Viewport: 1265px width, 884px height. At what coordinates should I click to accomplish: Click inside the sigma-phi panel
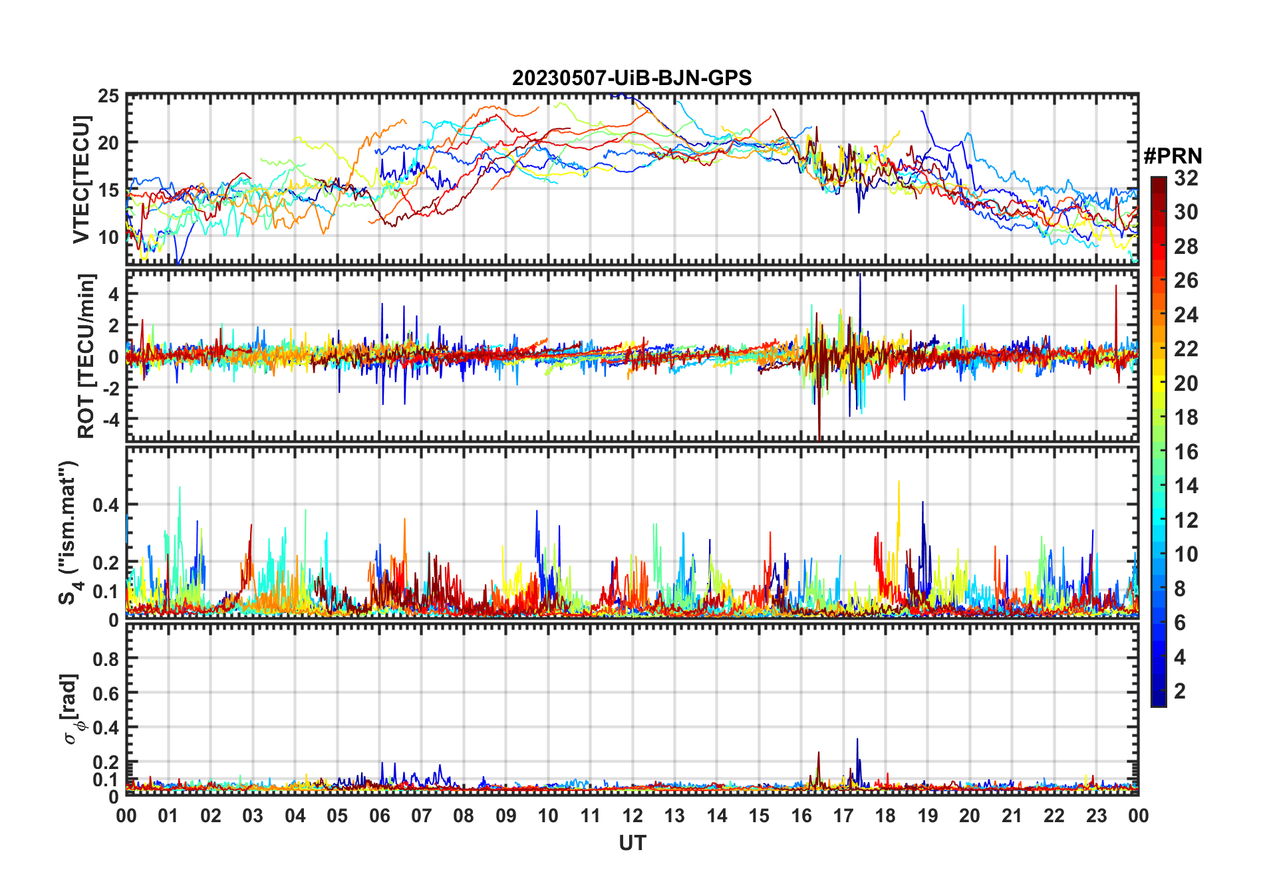coord(632,709)
